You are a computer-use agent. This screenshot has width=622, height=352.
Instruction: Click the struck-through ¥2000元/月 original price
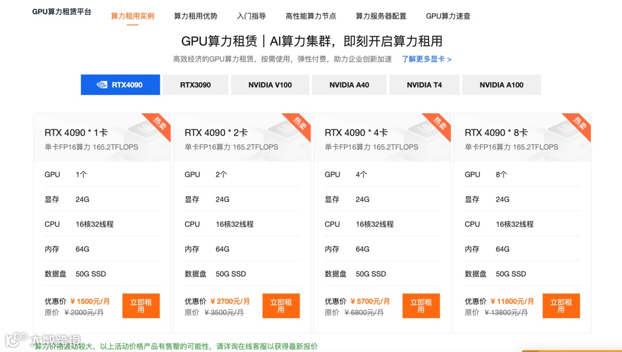click(84, 313)
